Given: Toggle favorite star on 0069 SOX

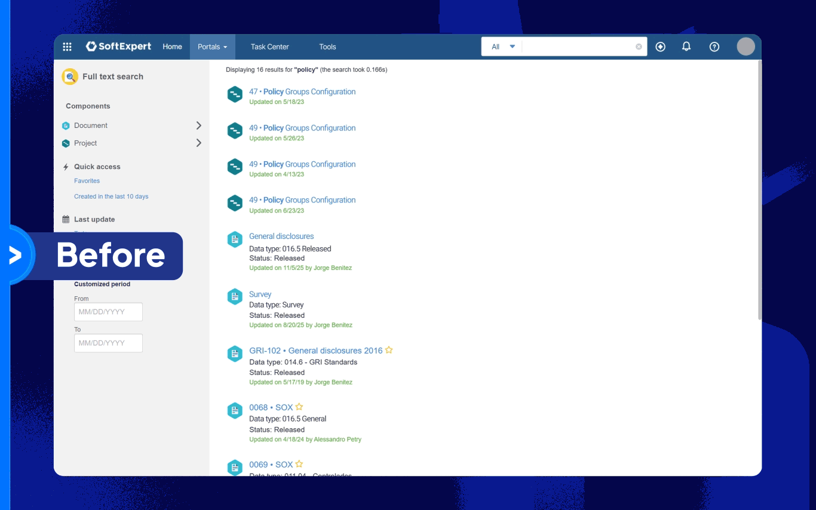Looking at the screenshot, I should click(299, 464).
